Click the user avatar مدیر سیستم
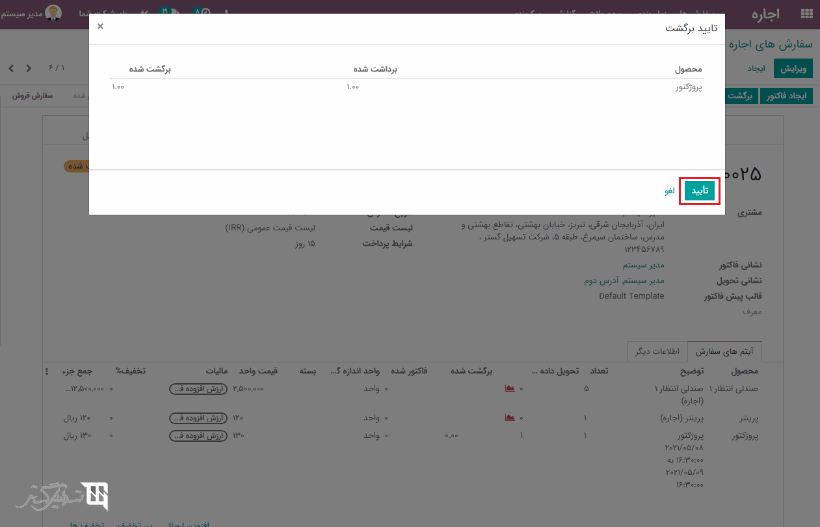 tap(53, 13)
